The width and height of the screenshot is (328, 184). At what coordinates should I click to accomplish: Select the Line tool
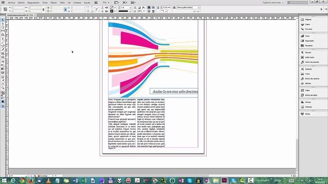tap(3, 42)
